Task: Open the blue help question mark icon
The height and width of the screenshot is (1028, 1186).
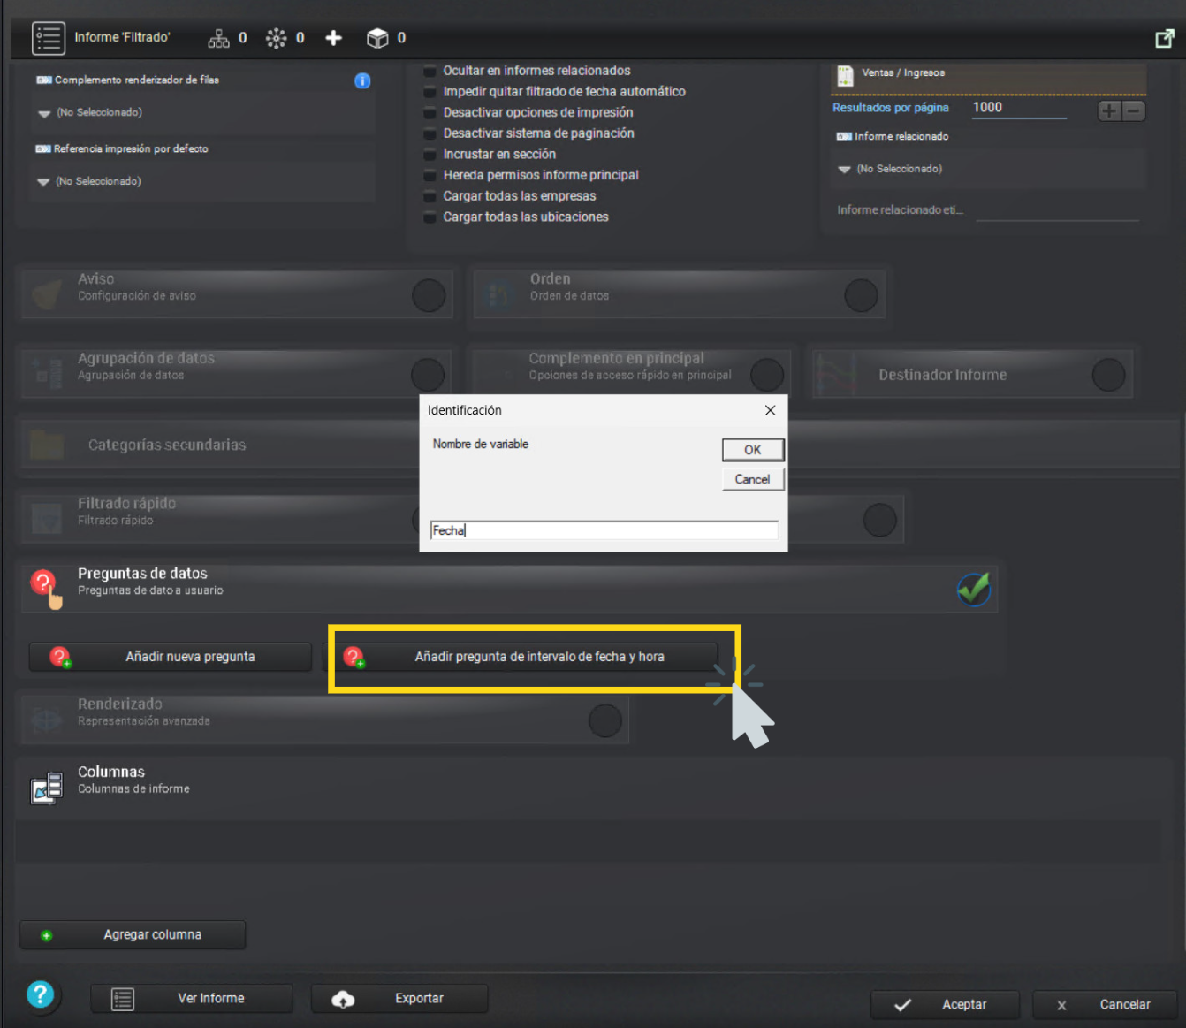Action: (x=40, y=994)
